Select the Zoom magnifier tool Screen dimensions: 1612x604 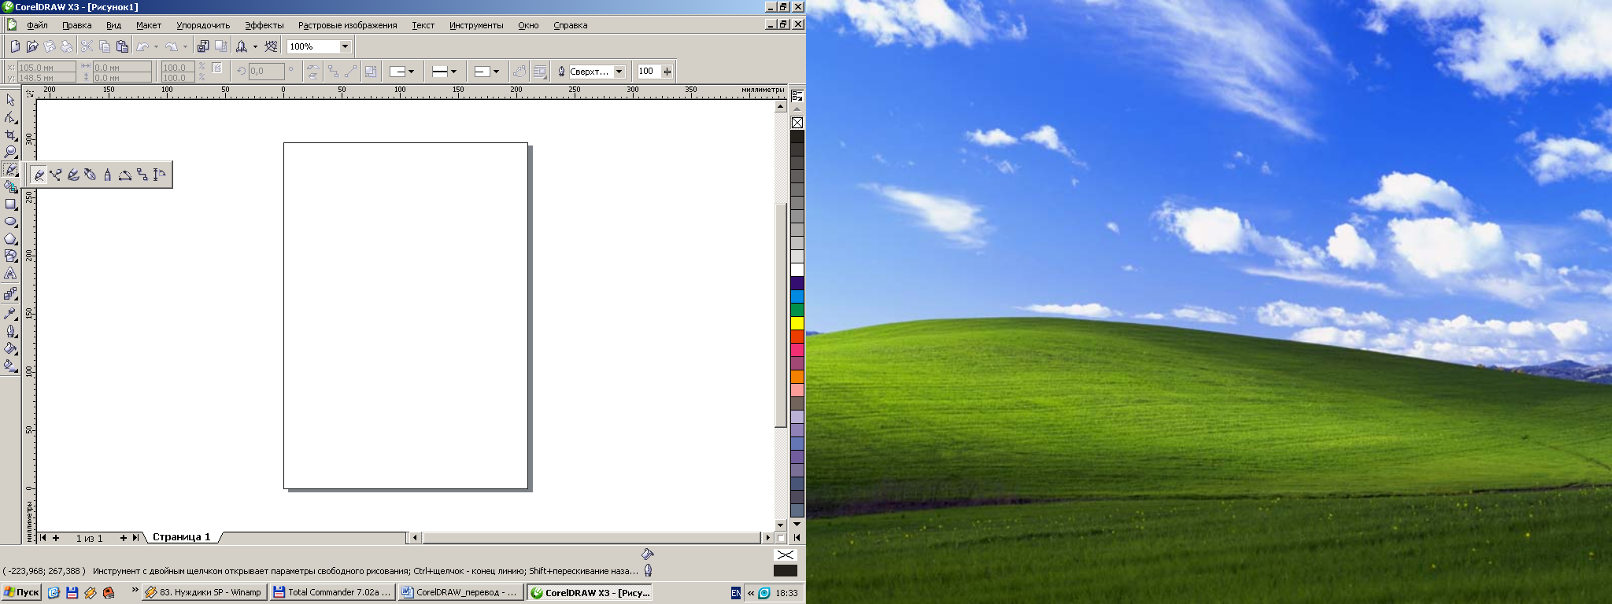pyautogui.click(x=10, y=152)
